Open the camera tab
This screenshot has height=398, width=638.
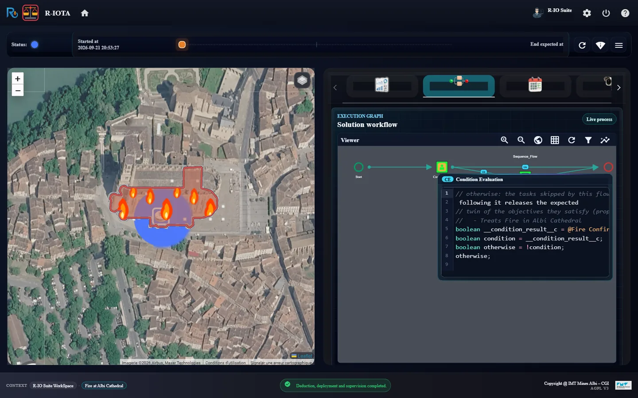coord(594,85)
